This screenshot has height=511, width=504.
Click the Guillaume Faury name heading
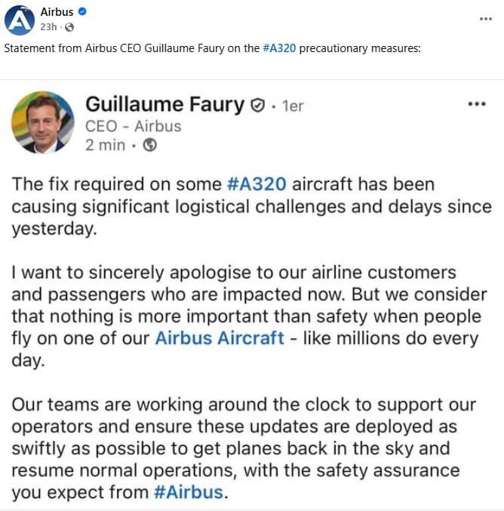pos(165,105)
